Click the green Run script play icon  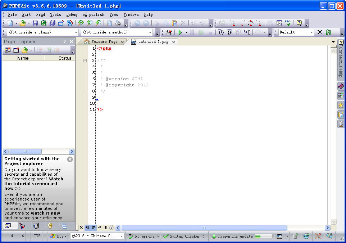(x=180, y=32)
